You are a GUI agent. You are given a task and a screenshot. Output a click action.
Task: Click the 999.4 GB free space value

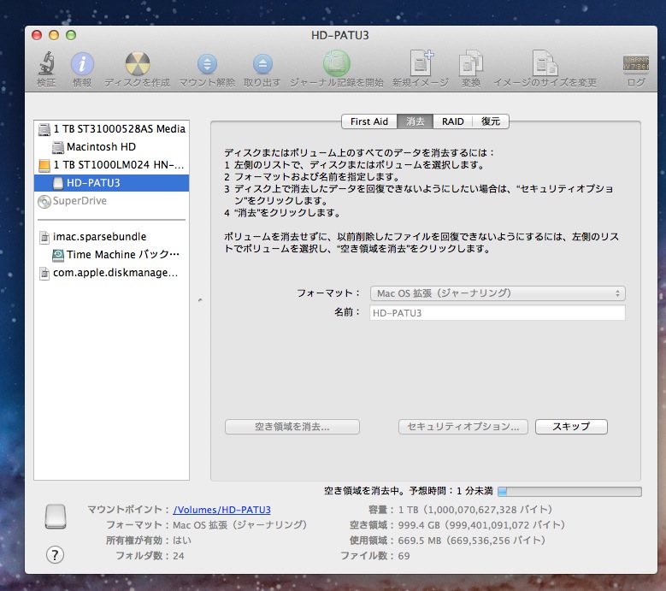click(x=481, y=525)
